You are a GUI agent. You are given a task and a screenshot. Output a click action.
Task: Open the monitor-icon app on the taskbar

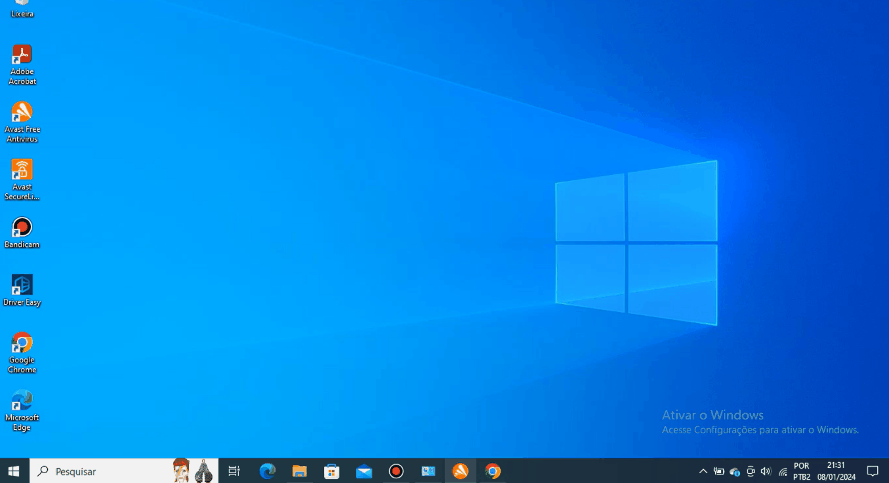(428, 471)
